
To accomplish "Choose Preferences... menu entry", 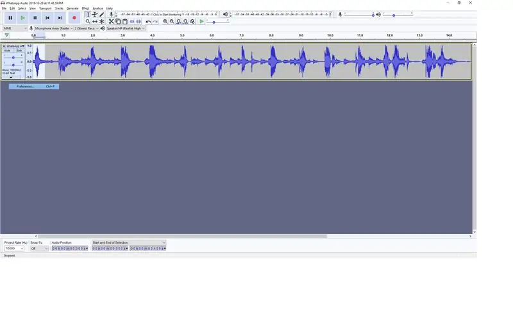I will 34,87.
